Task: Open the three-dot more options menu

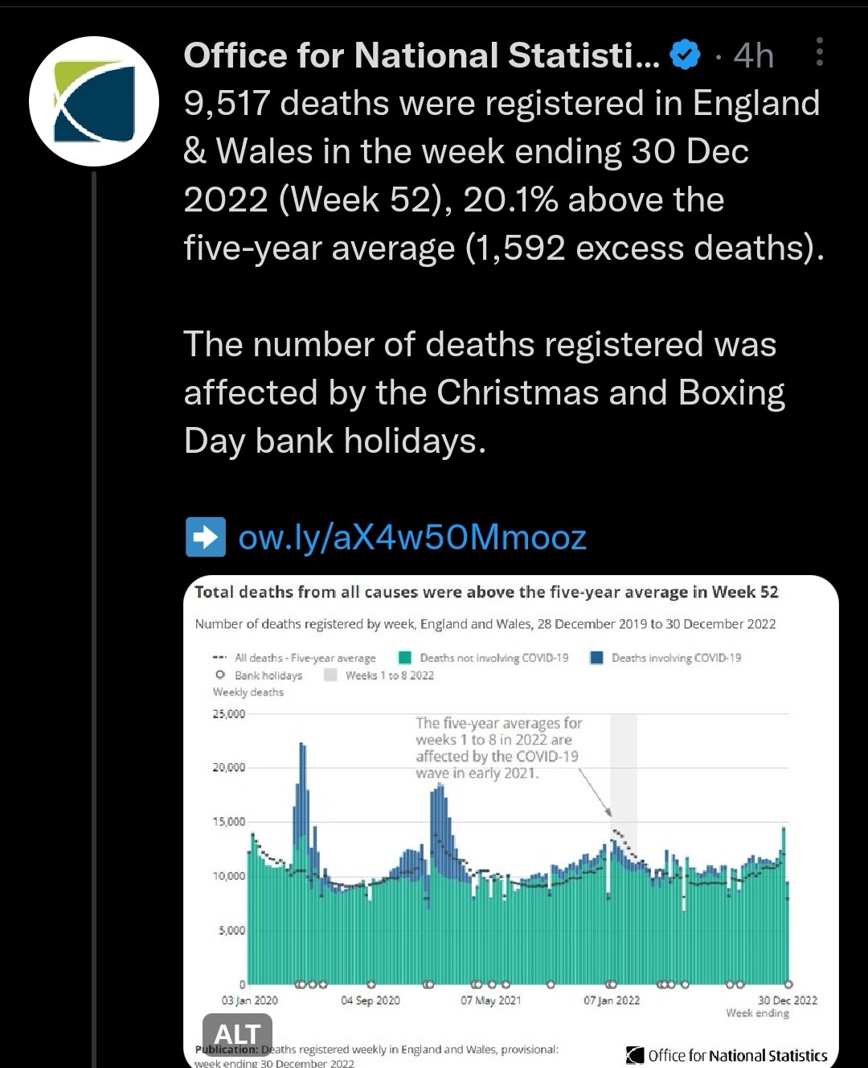Action: point(819,51)
